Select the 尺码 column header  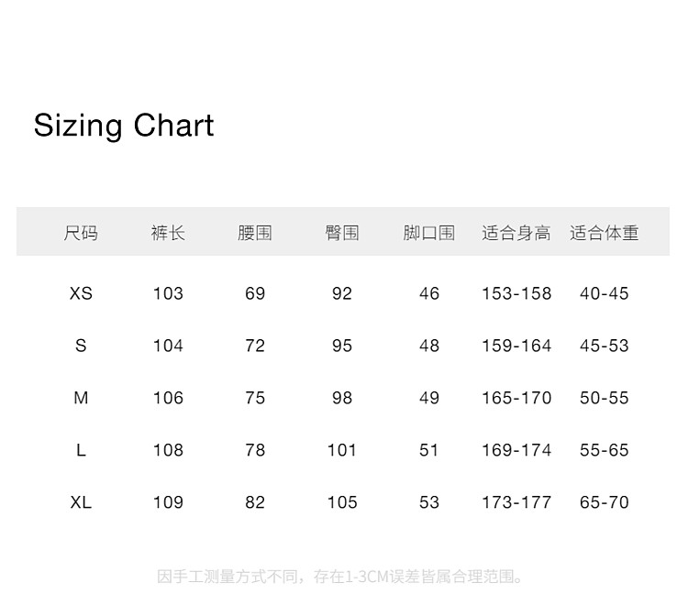(x=81, y=233)
